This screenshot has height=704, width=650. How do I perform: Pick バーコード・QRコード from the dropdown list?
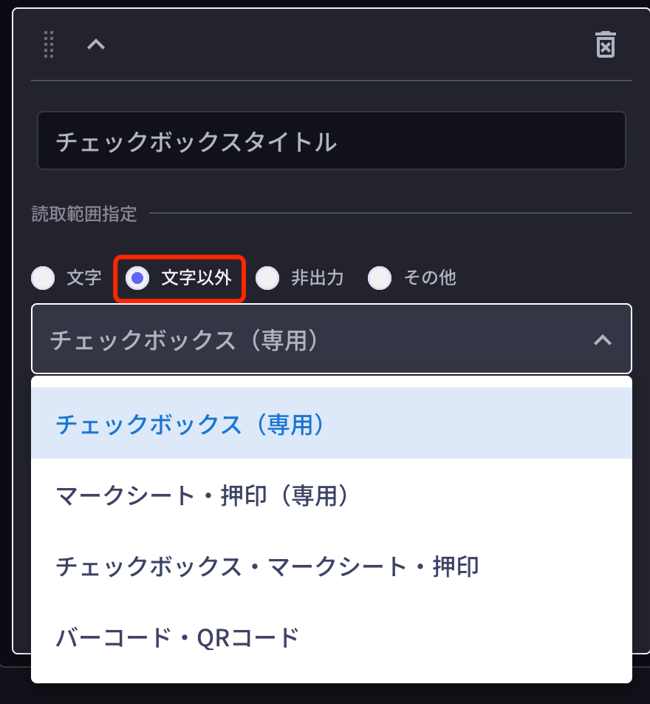[x=177, y=637]
